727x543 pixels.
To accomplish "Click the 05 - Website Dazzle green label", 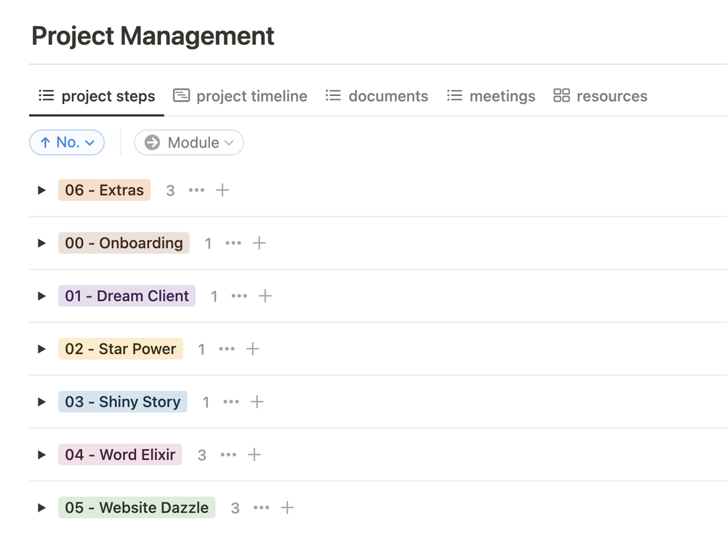I will point(137,508).
